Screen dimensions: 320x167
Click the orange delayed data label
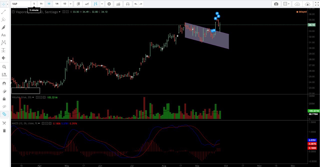pyautogui.click(x=301, y=12)
